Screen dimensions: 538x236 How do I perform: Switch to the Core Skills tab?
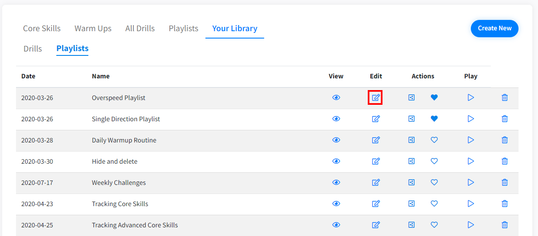pyautogui.click(x=42, y=29)
